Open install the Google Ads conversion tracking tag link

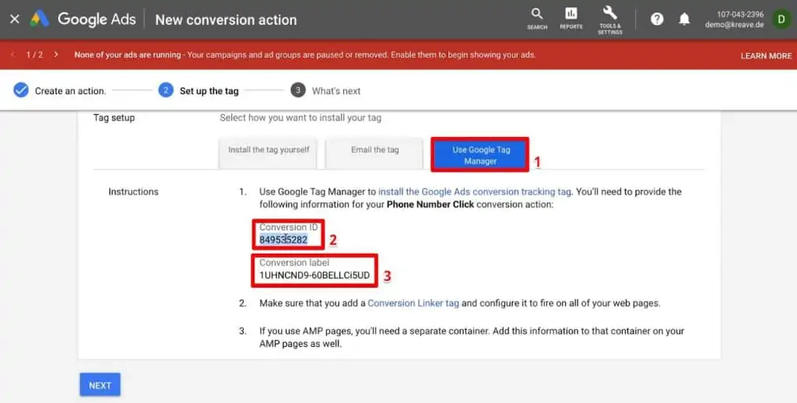[475, 191]
